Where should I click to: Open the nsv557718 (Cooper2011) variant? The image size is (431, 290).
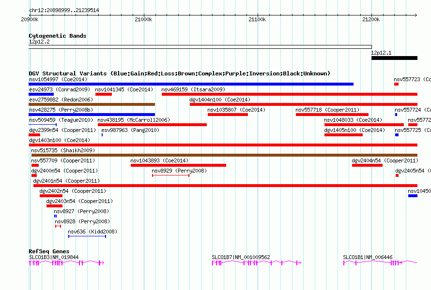[x=328, y=110]
